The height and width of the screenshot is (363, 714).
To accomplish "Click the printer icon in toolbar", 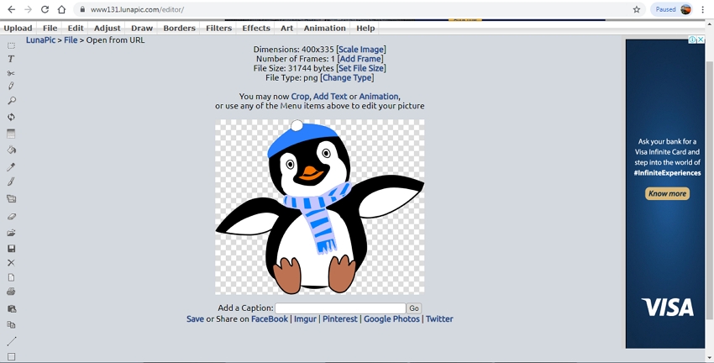I will coord(11,292).
